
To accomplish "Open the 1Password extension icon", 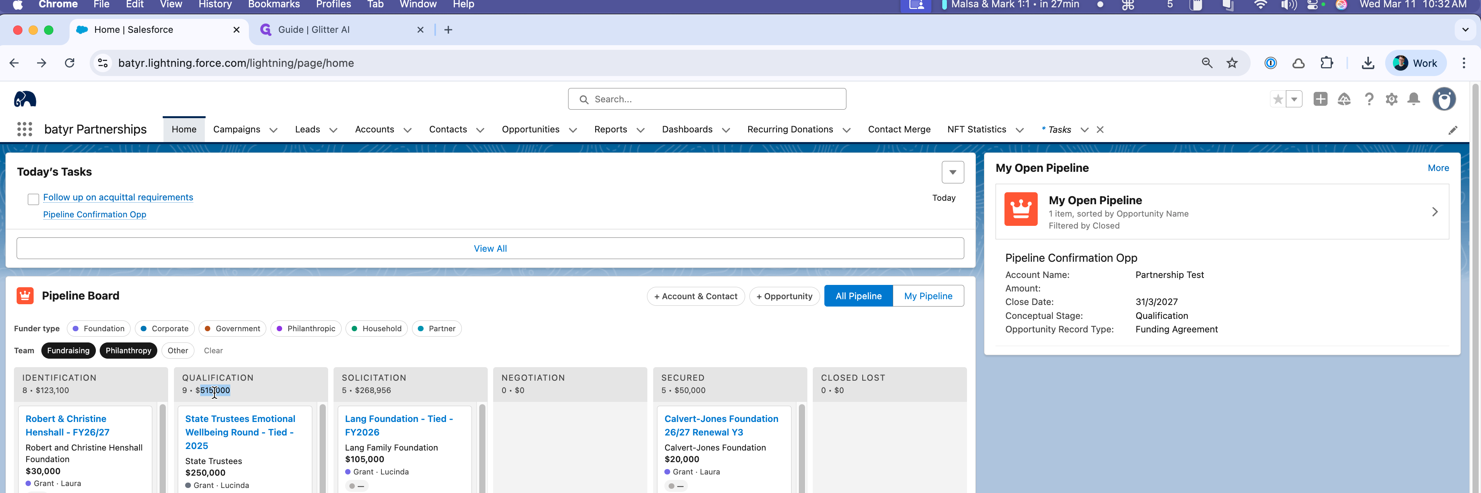I will [x=1271, y=63].
